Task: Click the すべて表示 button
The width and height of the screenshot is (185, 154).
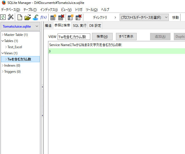Action: pos(126,37)
